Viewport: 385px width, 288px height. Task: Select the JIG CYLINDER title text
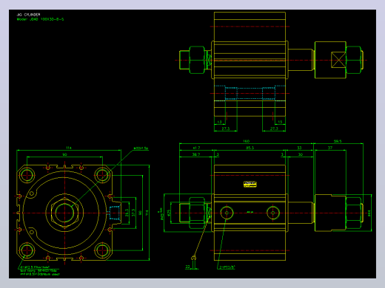click(28, 15)
